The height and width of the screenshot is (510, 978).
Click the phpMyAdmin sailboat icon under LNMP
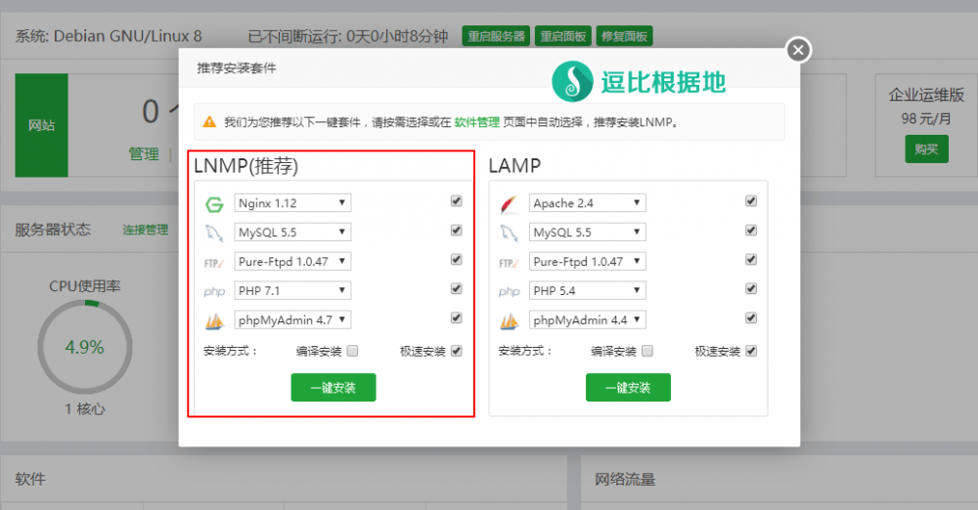click(x=214, y=320)
